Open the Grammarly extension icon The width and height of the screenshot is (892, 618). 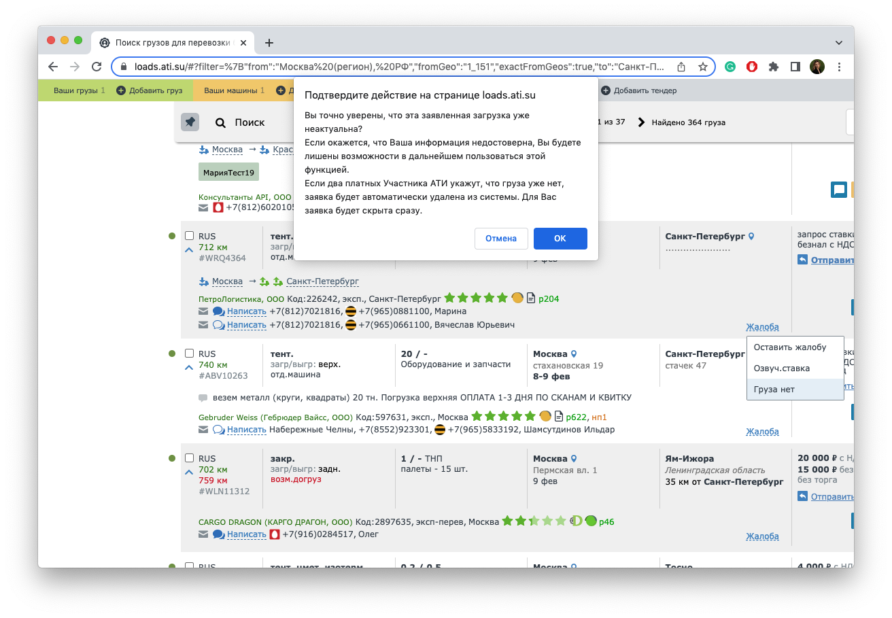coord(730,67)
